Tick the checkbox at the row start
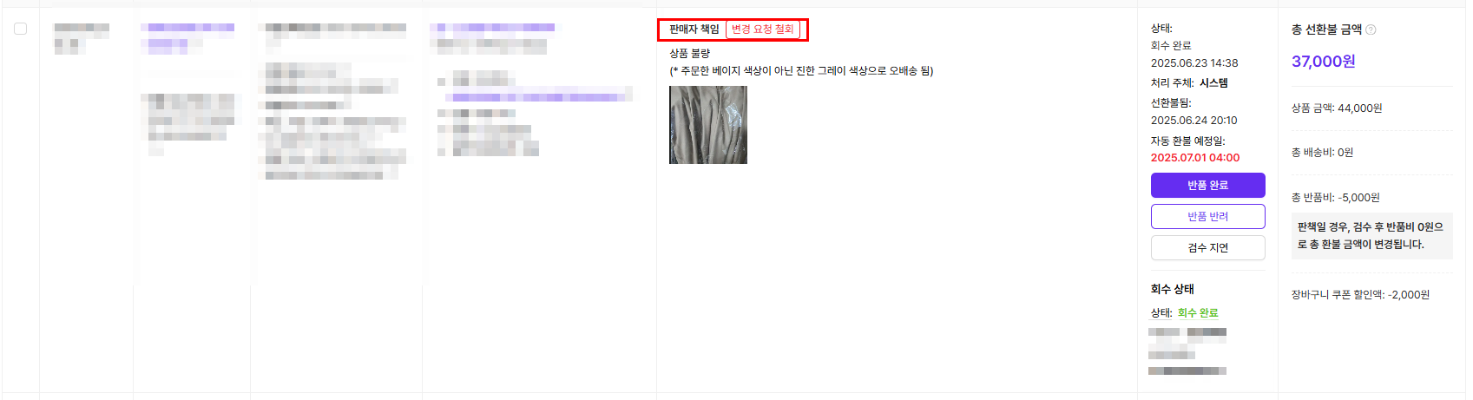Image resolution: width=1473 pixels, height=400 pixels. coord(20,29)
